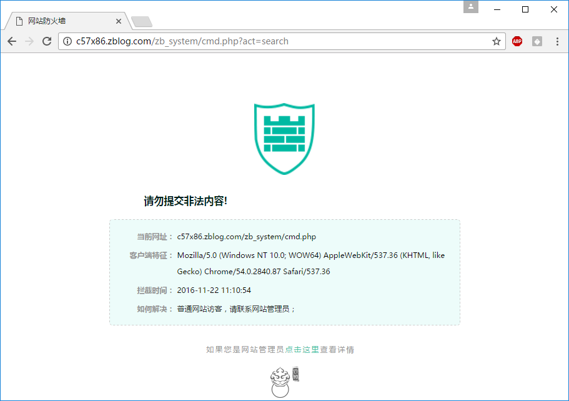Click the 点击这里 link
This screenshot has width=569, height=401.
302,350
